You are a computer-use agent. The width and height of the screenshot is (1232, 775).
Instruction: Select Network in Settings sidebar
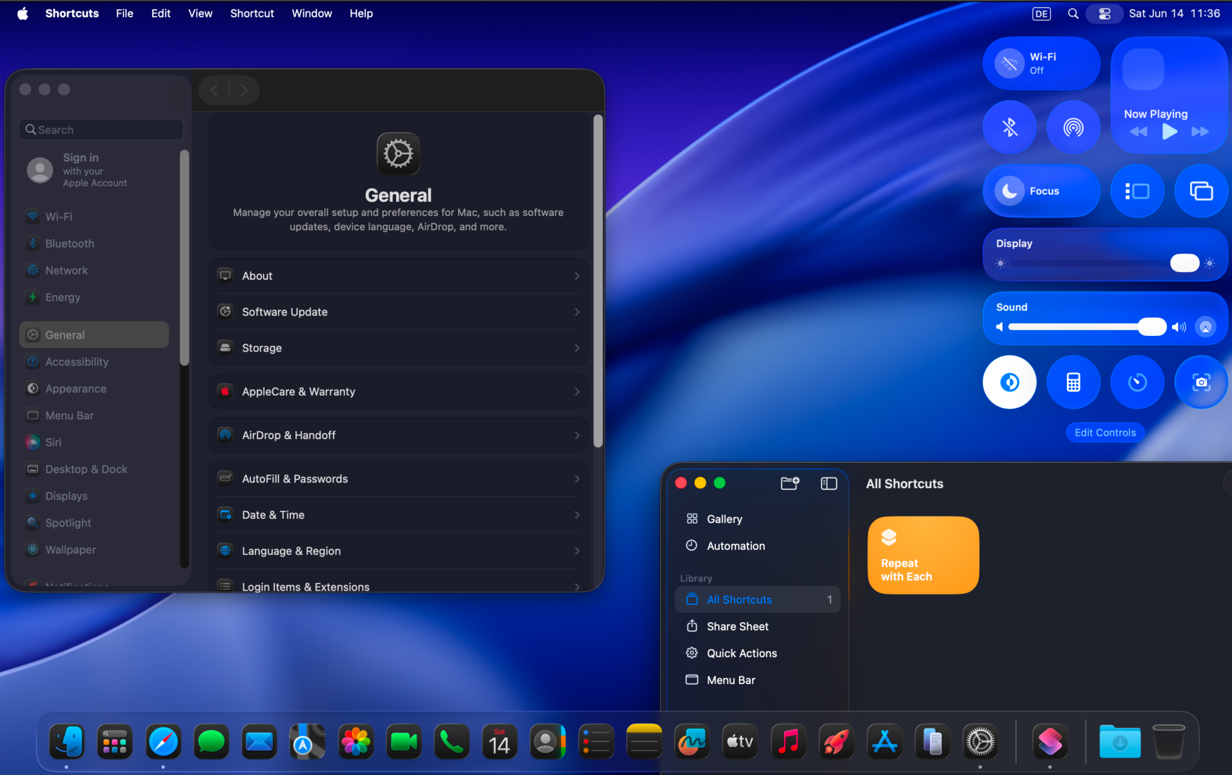(x=95, y=271)
